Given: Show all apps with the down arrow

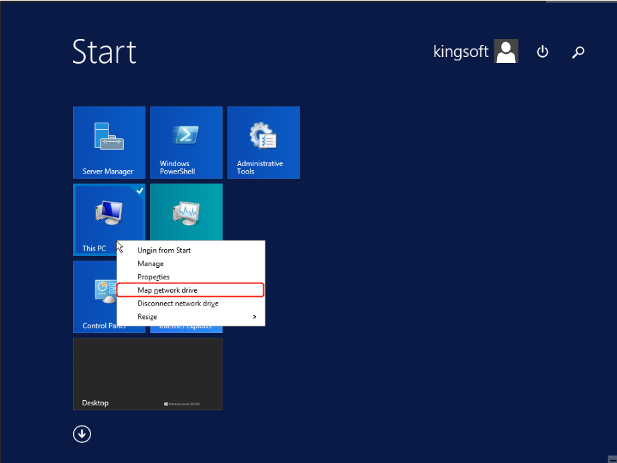Looking at the screenshot, I should pos(82,434).
